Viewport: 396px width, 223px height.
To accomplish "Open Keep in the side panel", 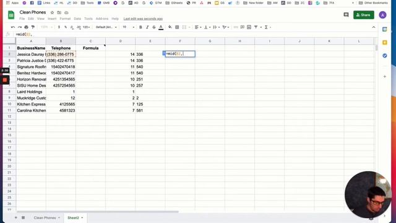I will point(385,43).
